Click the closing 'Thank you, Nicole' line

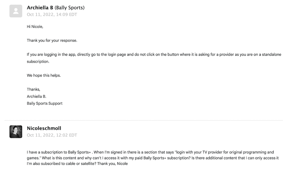pyautogui.click(x=113, y=164)
